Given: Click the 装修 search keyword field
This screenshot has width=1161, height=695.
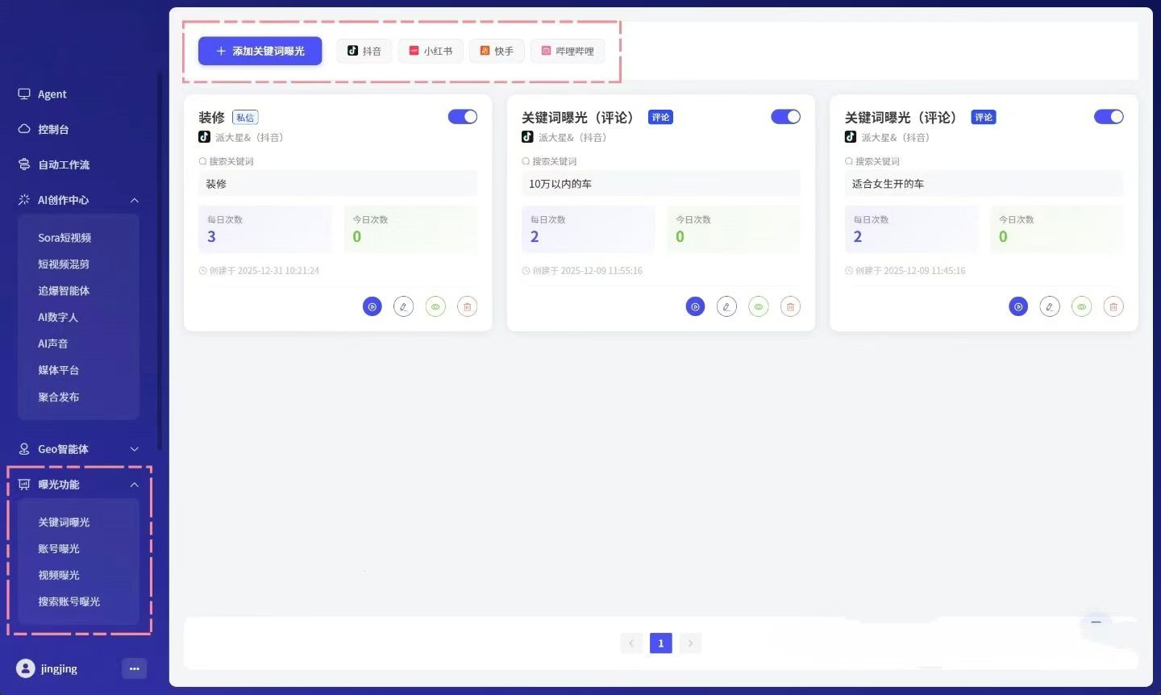Looking at the screenshot, I should click(338, 184).
